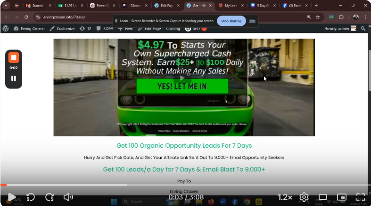This screenshot has width=371, height=206.
Task: Enter fullscreen mode in the video player
Action: 360,197
